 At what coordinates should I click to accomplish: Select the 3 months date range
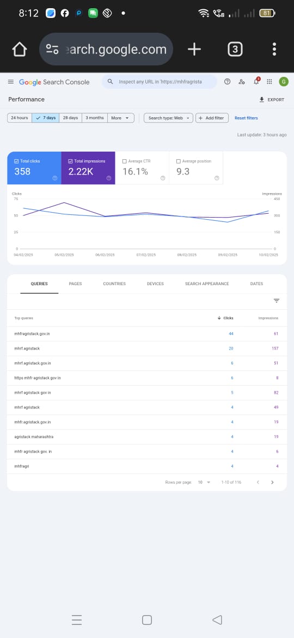coord(95,118)
